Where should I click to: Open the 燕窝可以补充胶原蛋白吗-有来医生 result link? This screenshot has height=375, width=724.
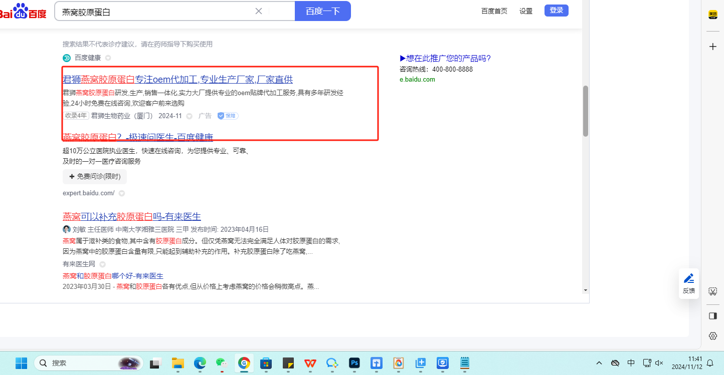pyautogui.click(x=131, y=217)
